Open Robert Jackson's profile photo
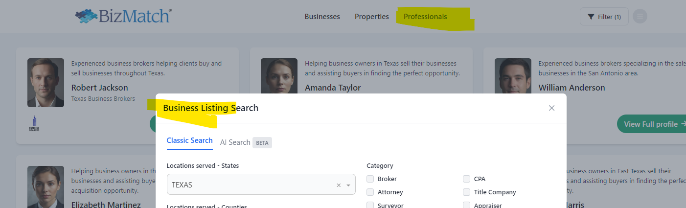 coord(46,83)
